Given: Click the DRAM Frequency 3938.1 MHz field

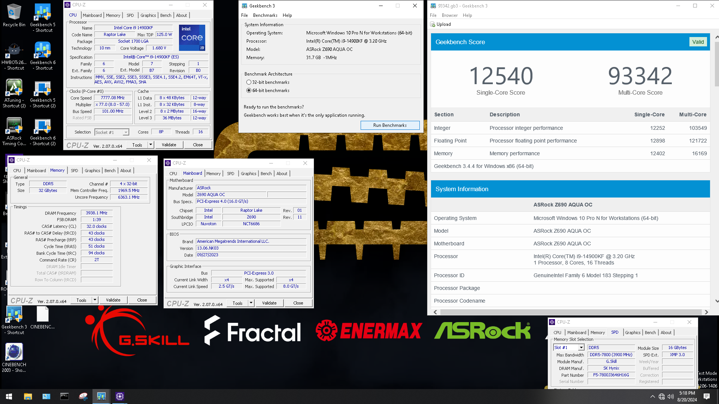Looking at the screenshot, I should (97, 213).
